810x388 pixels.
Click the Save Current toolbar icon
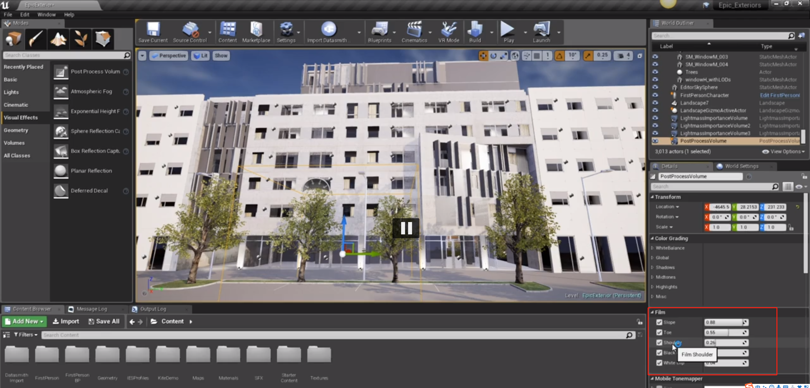coord(153,32)
